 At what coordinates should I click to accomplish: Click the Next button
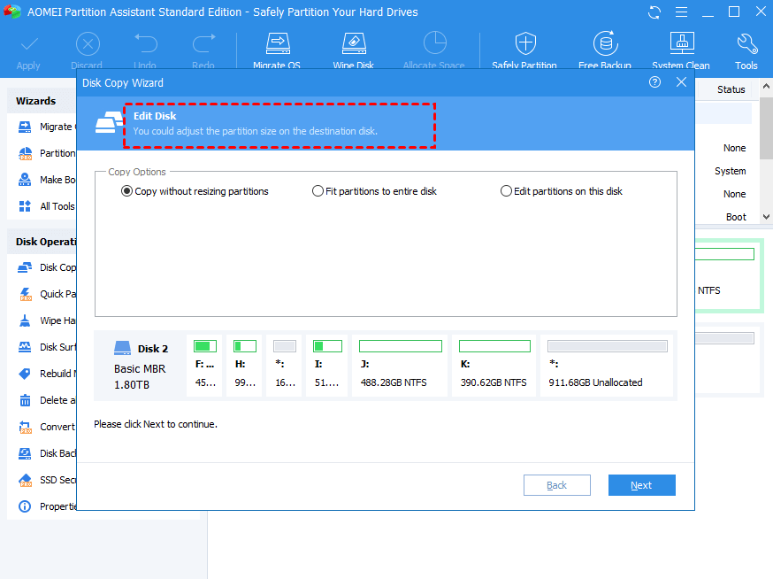[642, 485]
